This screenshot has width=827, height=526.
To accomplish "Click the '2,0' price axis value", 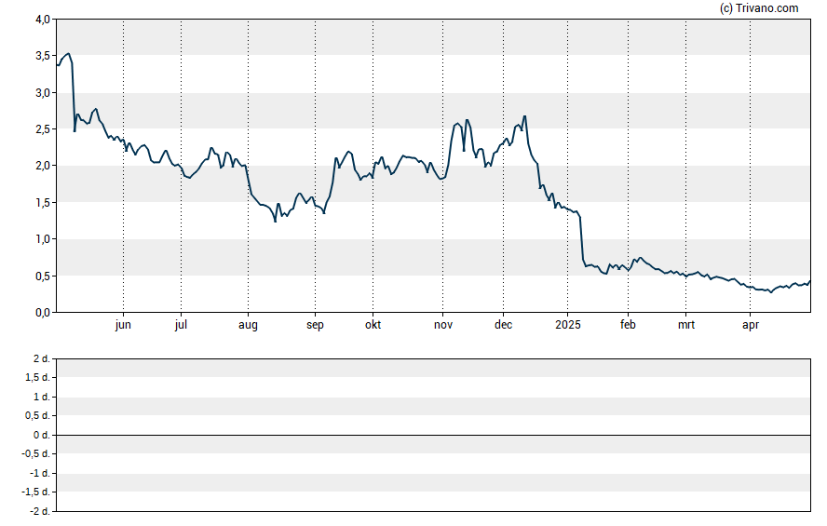I will [43, 166].
